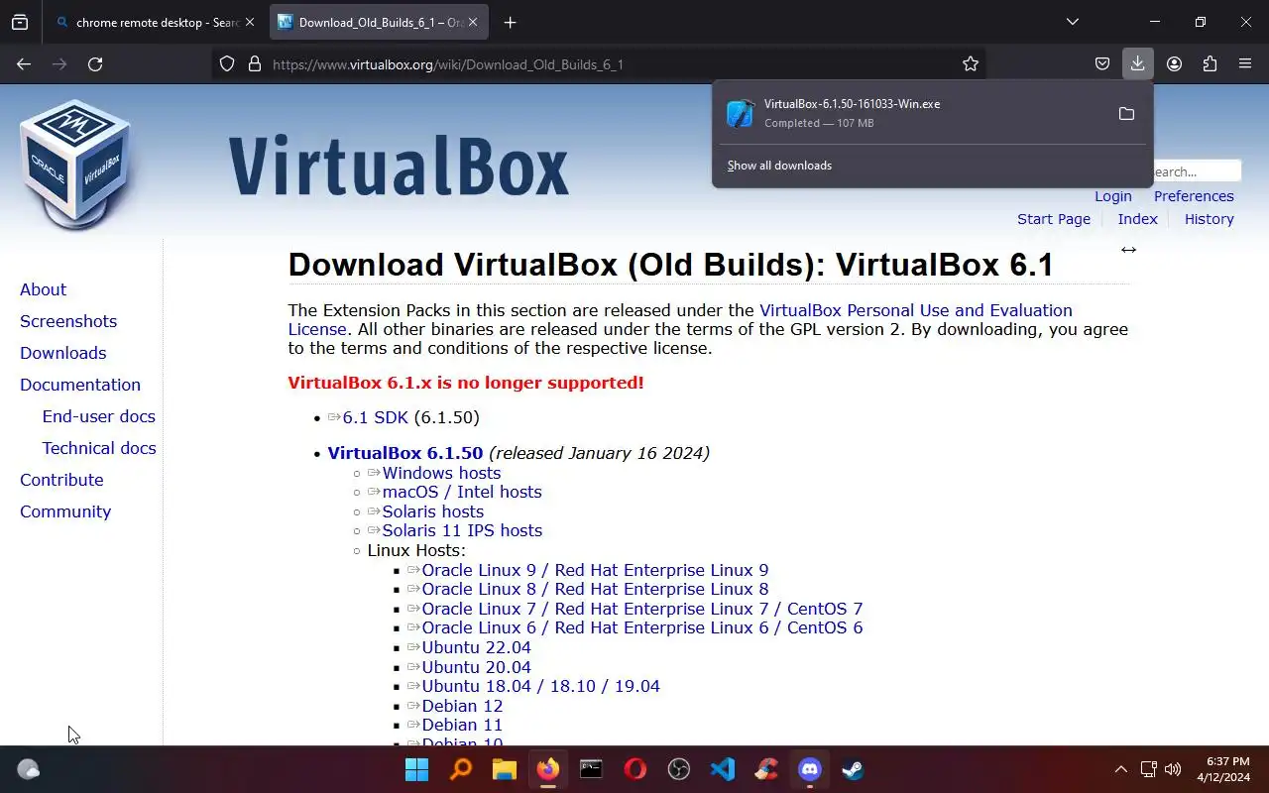Open the Index link
Viewport: 1269px width, 793px height.
pos(1138,219)
